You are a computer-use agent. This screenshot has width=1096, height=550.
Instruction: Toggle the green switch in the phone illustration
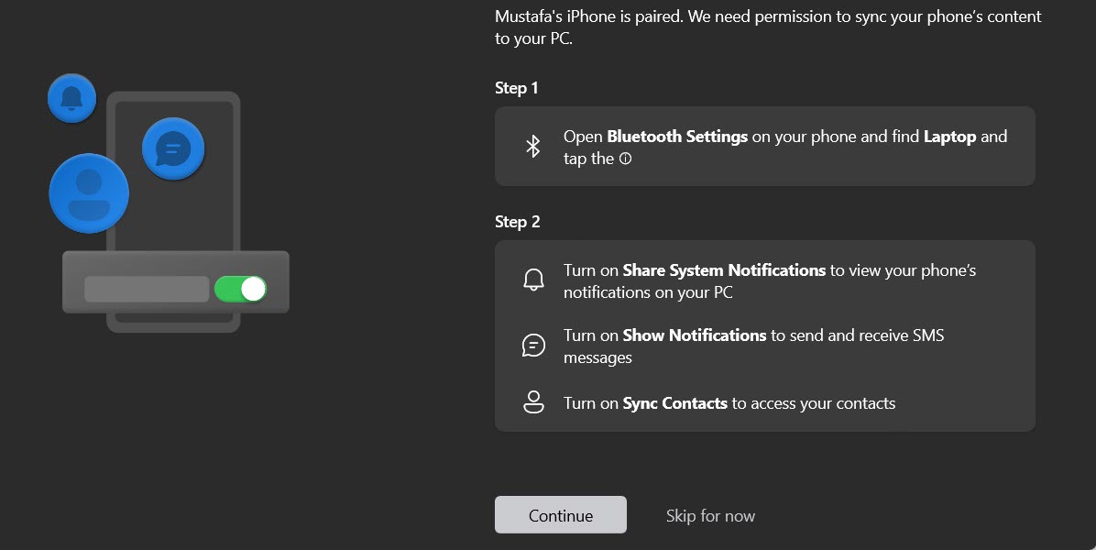coord(241,288)
